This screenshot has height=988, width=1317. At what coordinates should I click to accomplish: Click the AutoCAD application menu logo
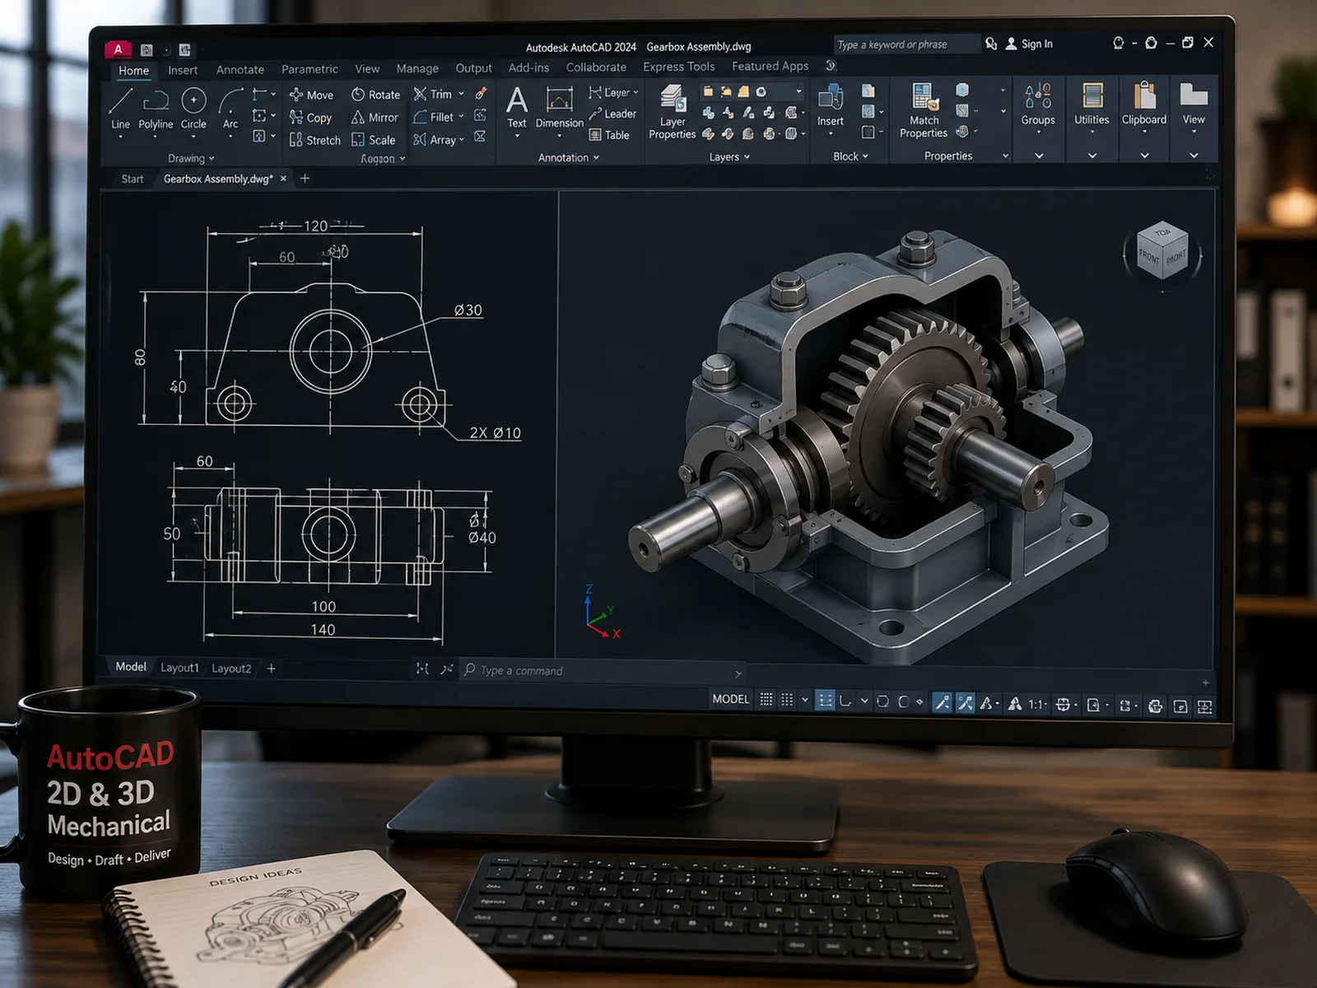[x=118, y=49]
